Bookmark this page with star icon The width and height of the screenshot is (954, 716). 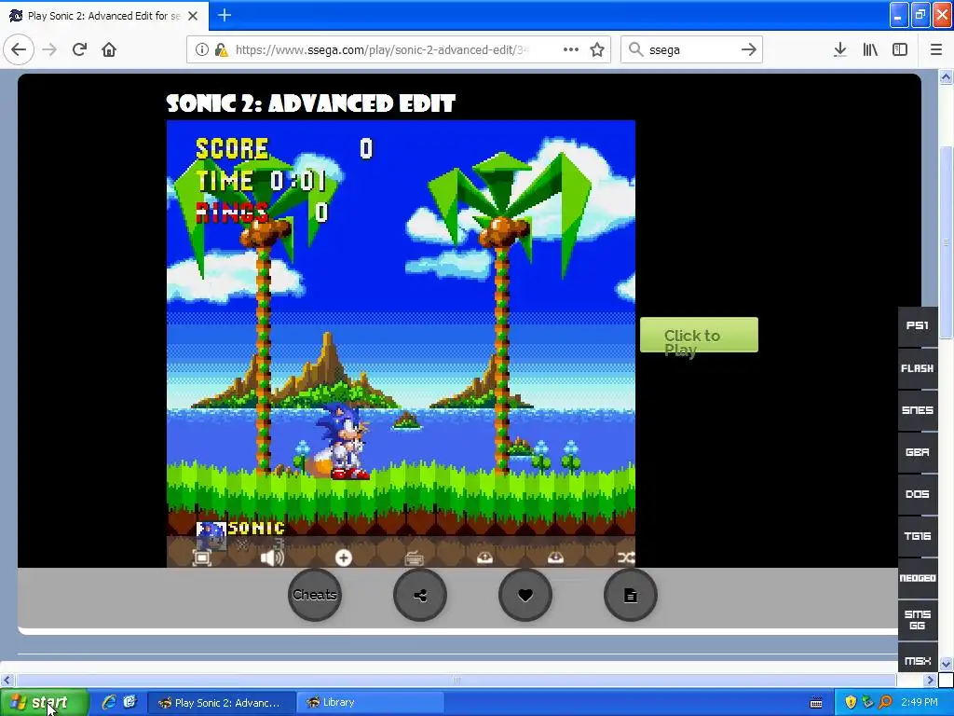[x=597, y=49]
